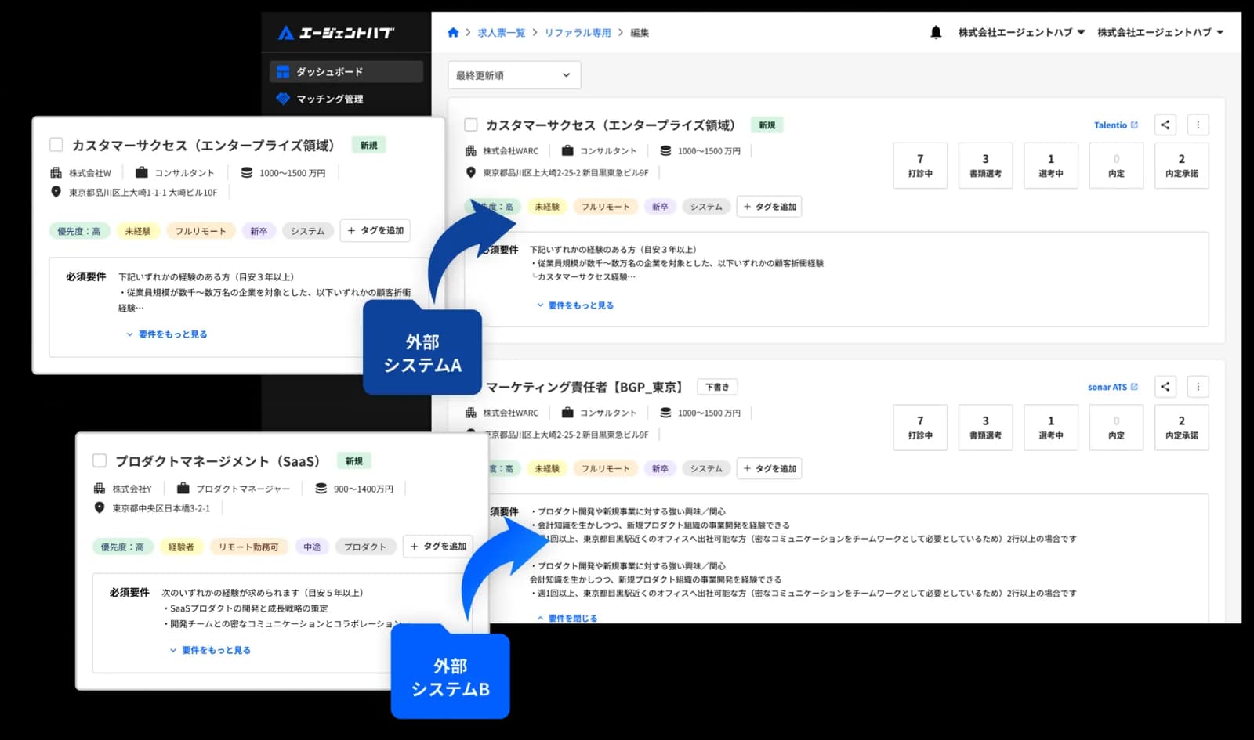This screenshot has height=740, width=1254.
Task: Click 新規 badge on プロダクトマネージメント card
Action: [354, 461]
